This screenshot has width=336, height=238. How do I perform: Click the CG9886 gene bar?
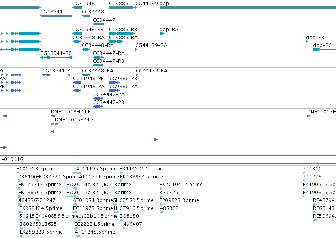pyautogui.click(x=122, y=8)
